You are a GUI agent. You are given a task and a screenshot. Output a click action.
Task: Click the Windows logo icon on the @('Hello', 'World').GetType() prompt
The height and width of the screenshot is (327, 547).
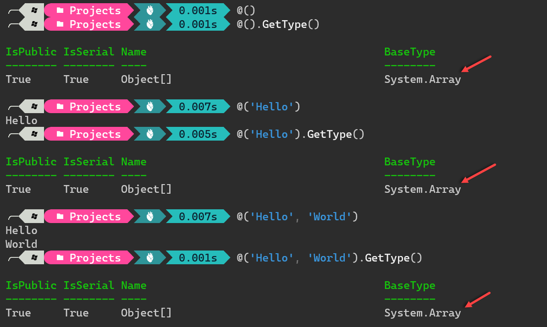click(34, 258)
